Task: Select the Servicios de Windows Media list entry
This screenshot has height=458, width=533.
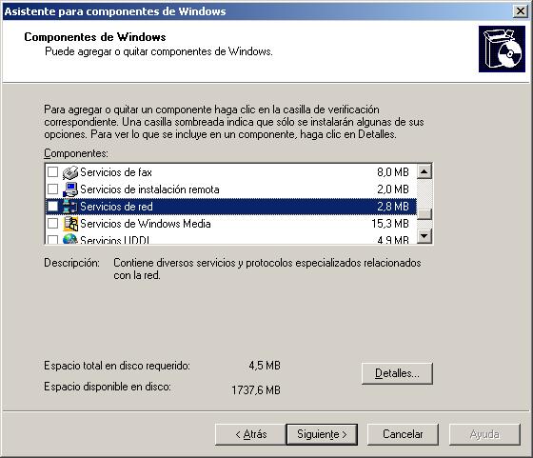Action: tap(230, 224)
